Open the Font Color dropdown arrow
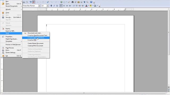The height and width of the screenshot is (95, 170). tap(88, 6)
